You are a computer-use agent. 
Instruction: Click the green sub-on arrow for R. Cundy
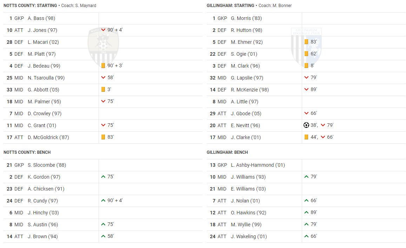click(x=103, y=200)
